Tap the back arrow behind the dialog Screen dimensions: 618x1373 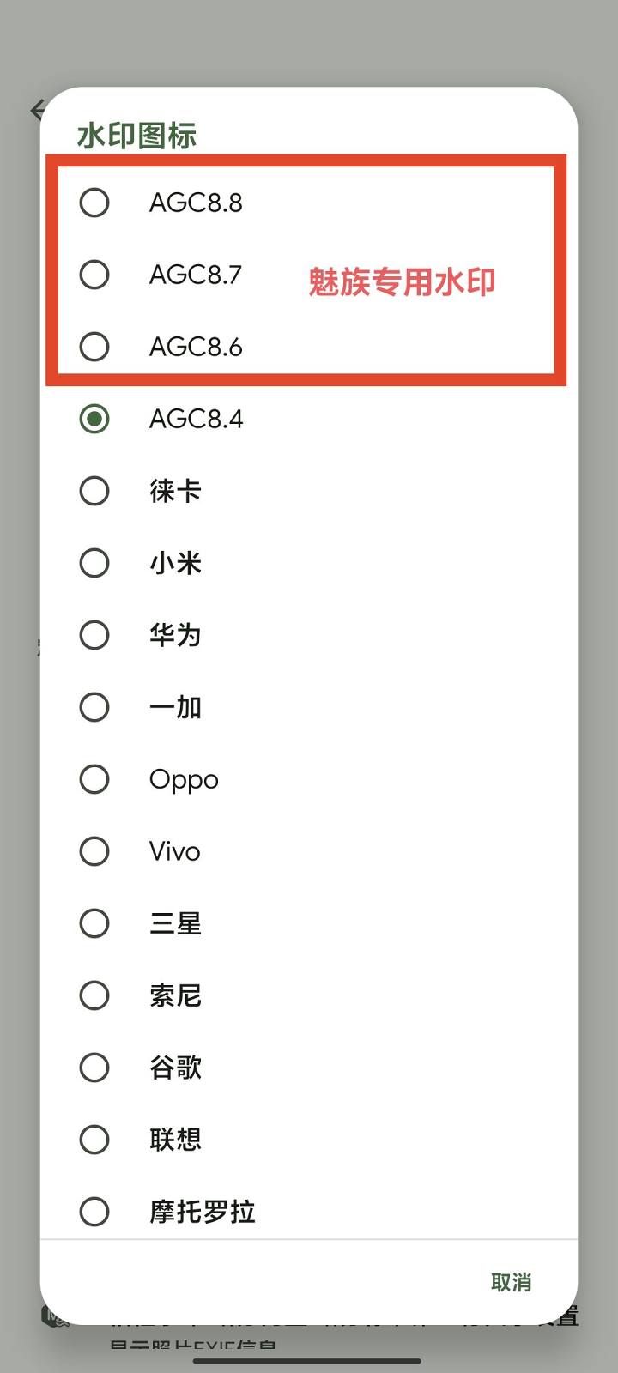35,110
